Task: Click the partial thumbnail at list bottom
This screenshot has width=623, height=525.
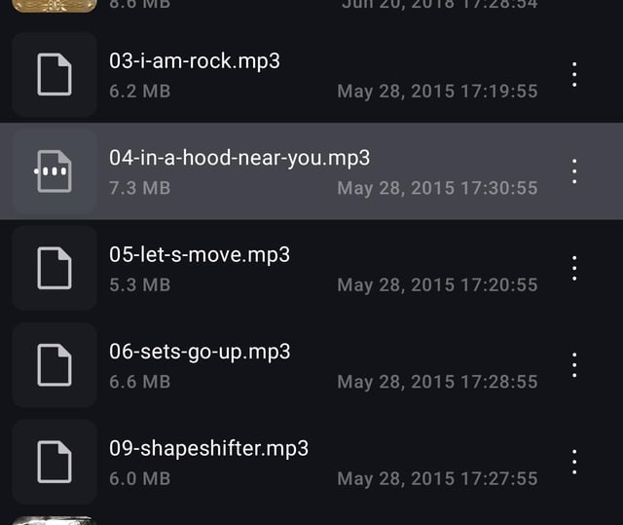Action: [x=55, y=521]
